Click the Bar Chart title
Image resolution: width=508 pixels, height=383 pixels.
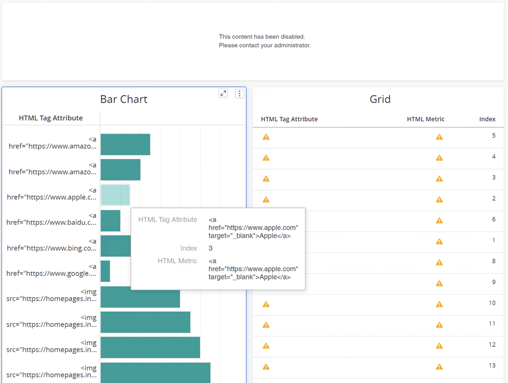click(x=123, y=99)
